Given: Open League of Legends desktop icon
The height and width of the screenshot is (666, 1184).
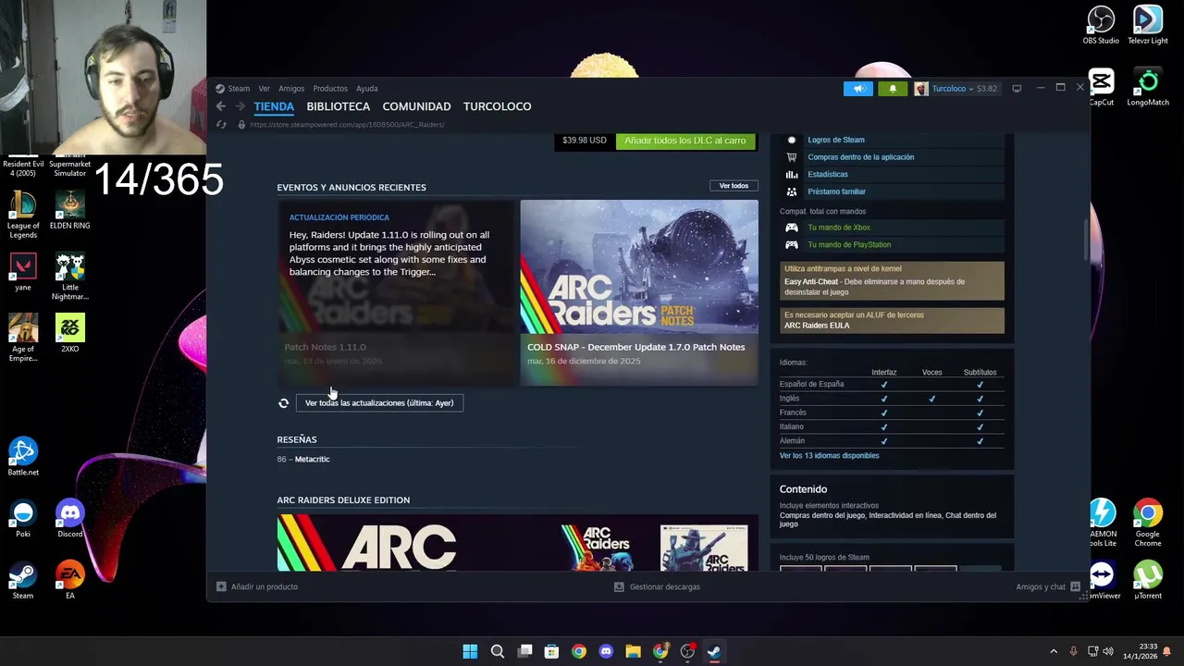Looking at the screenshot, I should click(x=23, y=215).
